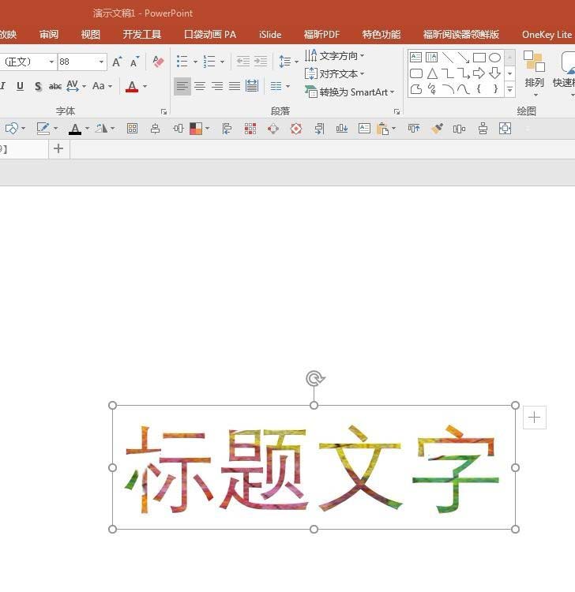Screen dimensions: 575x592
Task: Click the fit-to-slide expand icon in quick toolbar
Action: pos(505,129)
